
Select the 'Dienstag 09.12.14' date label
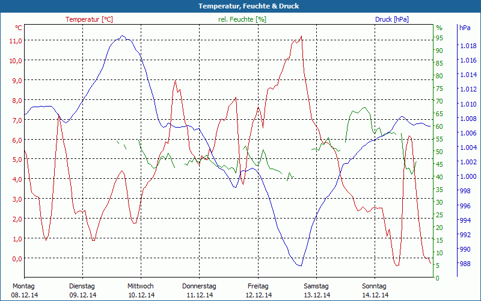click(x=82, y=290)
